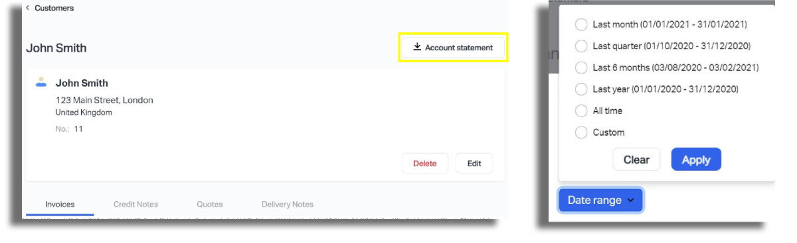Click the download icon in Account statement
The image size is (797, 243).
point(417,47)
